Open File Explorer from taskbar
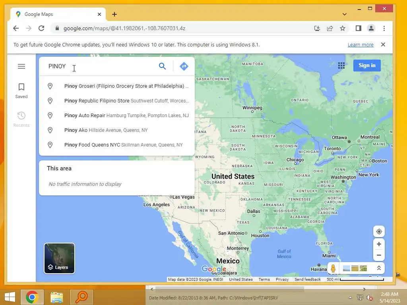The height and width of the screenshot is (305, 407). (x=56, y=297)
